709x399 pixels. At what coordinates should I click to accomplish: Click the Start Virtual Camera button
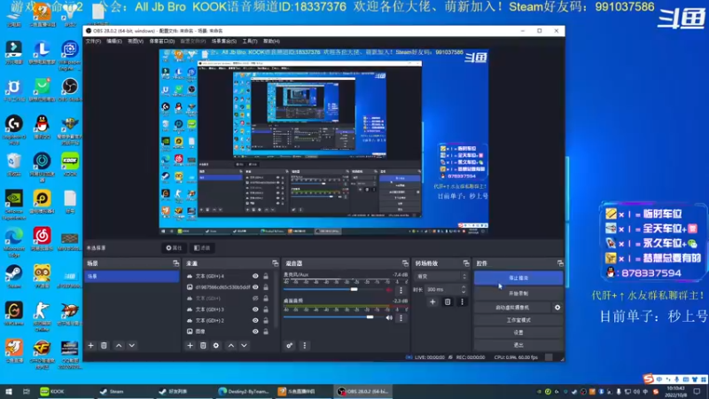(512, 307)
